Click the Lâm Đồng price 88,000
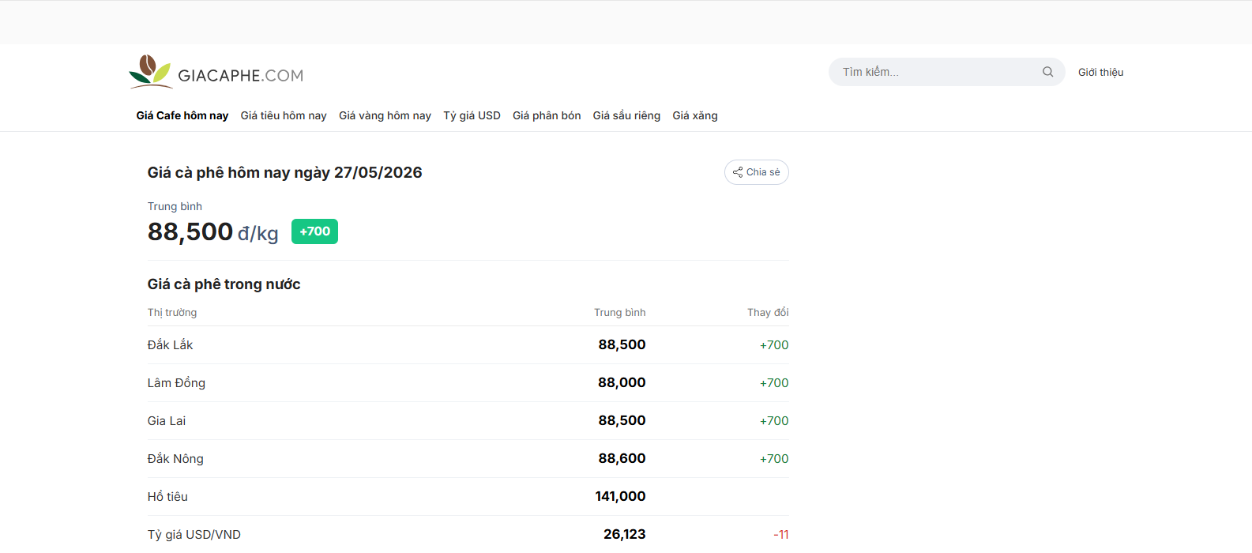1252x553 pixels. (x=622, y=383)
